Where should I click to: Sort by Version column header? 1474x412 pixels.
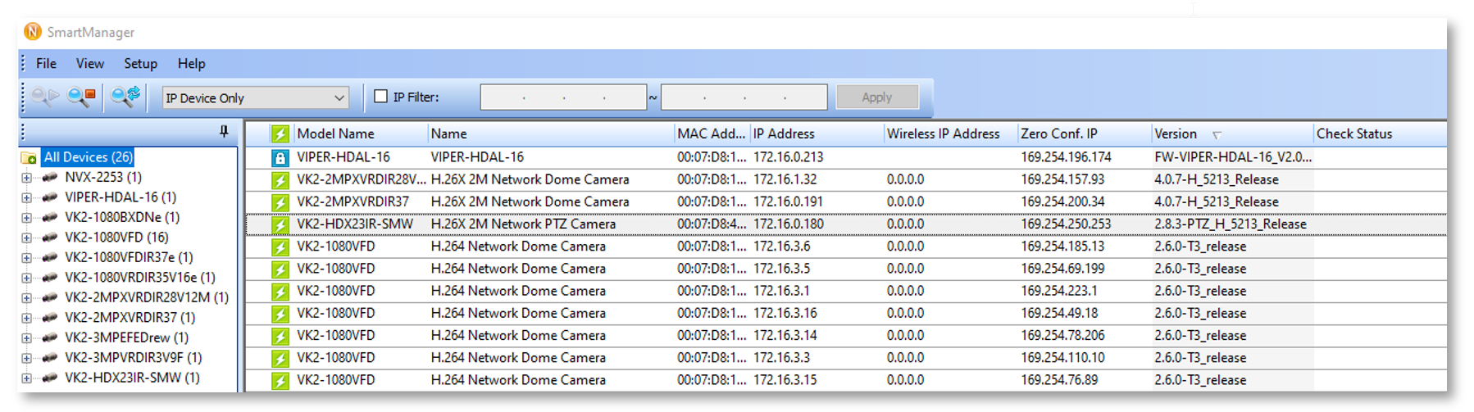click(1231, 134)
